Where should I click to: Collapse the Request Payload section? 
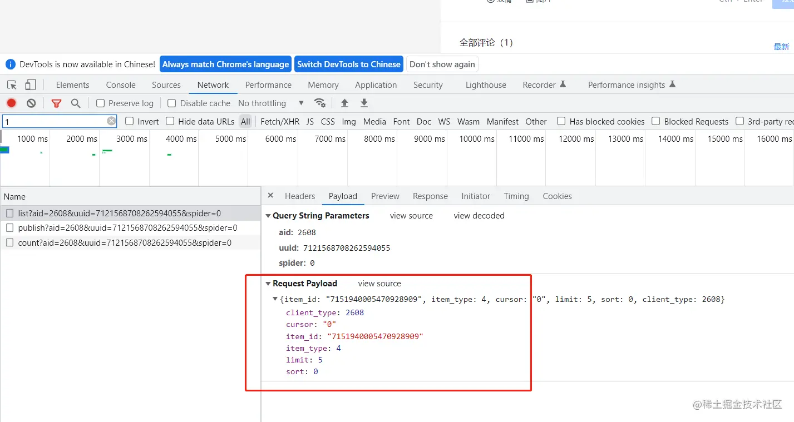point(268,284)
